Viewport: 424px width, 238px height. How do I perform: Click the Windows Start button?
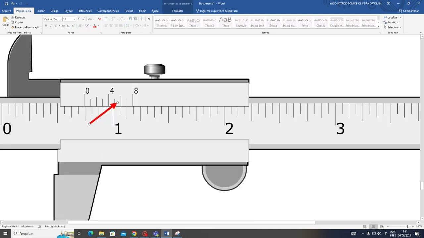click(5, 234)
